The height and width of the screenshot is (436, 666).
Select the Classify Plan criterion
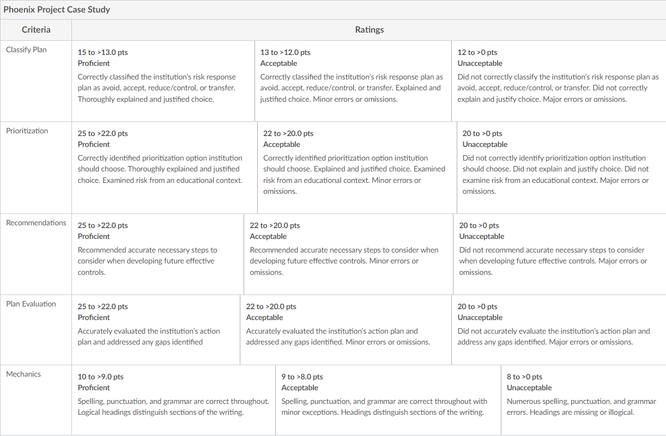click(x=26, y=50)
